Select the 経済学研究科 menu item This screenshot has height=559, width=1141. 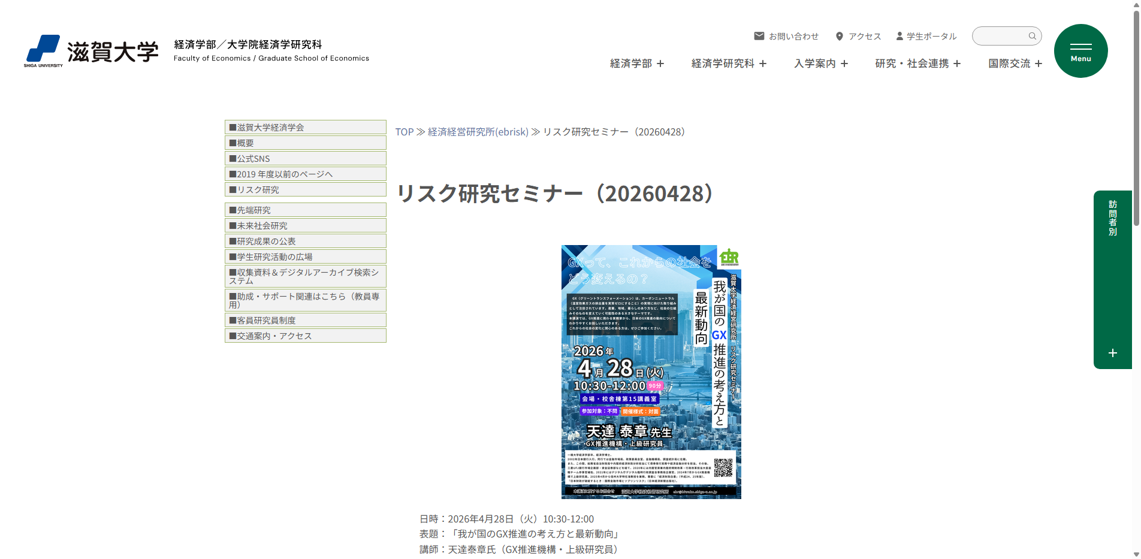(723, 64)
